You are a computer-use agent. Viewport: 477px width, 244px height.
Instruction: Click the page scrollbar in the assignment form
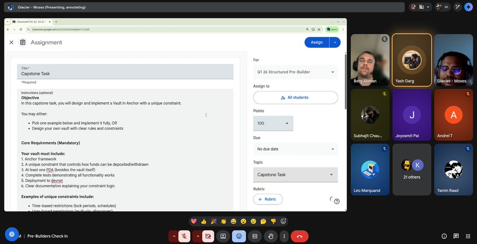[x=345, y=82]
